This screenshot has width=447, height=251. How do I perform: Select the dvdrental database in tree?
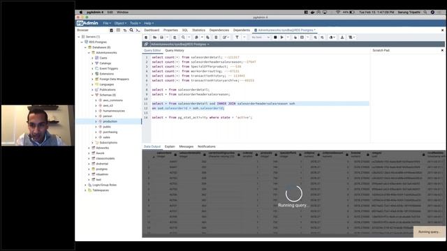102,164
